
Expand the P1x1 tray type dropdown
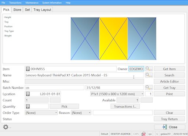117,94
